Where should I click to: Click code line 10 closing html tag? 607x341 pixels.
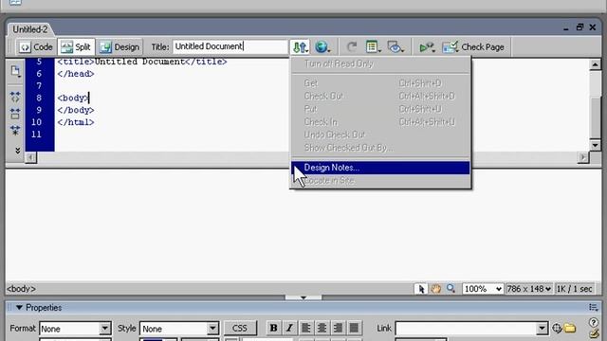(76, 122)
